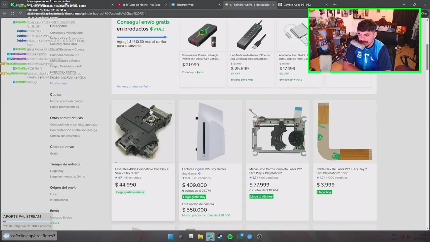Open Mecanismo Carro Completo Laser image
This screenshot has width=430, height=242.
coord(277,131)
